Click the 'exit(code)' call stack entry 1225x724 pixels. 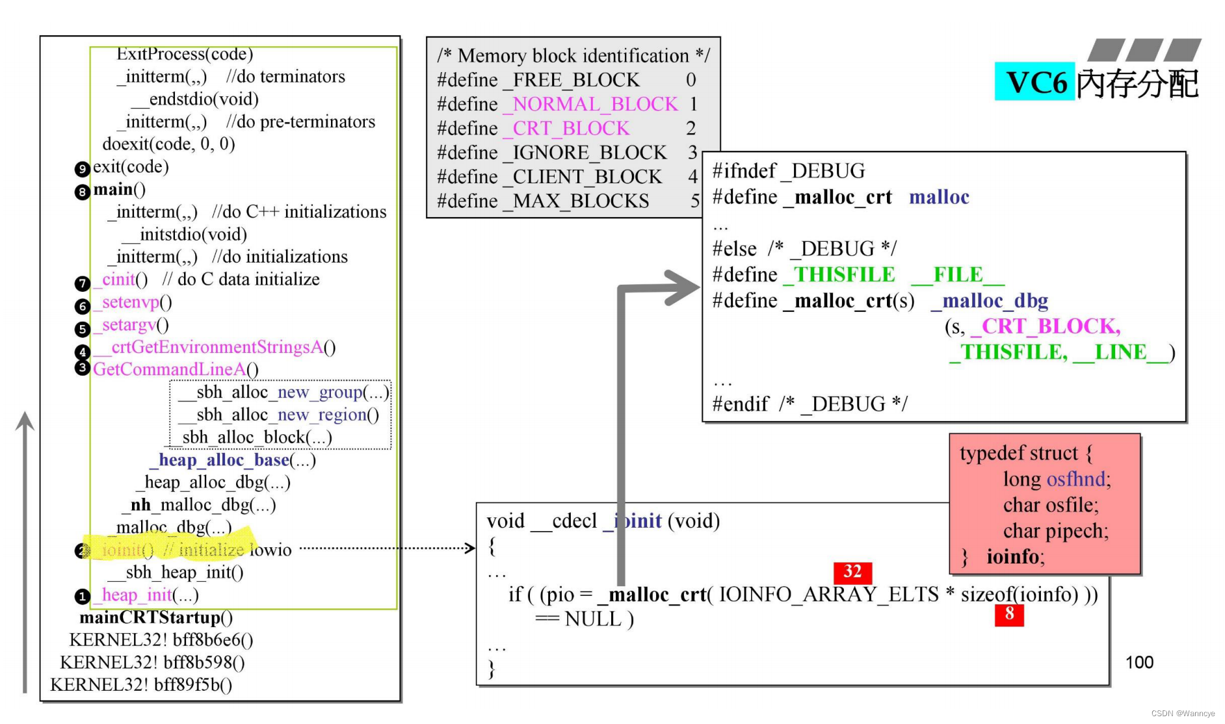click(131, 166)
